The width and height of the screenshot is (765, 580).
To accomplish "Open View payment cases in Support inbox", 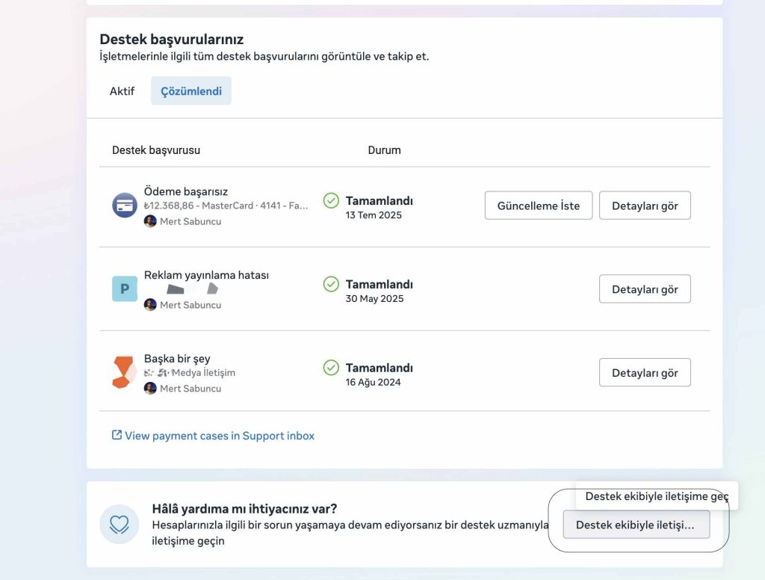I will [219, 436].
